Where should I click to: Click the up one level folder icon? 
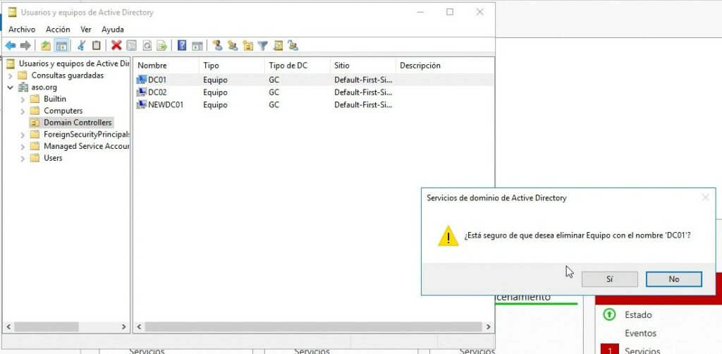click(46, 46)
